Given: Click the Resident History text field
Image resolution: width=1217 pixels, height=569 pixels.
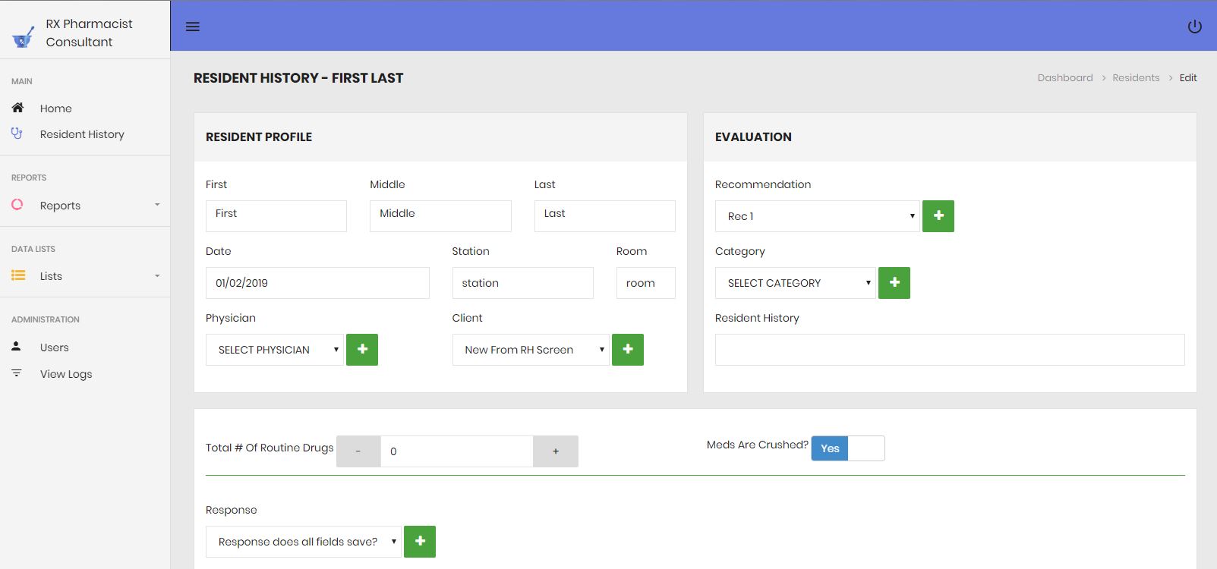Looking at the screenshot, I should 949,350.
